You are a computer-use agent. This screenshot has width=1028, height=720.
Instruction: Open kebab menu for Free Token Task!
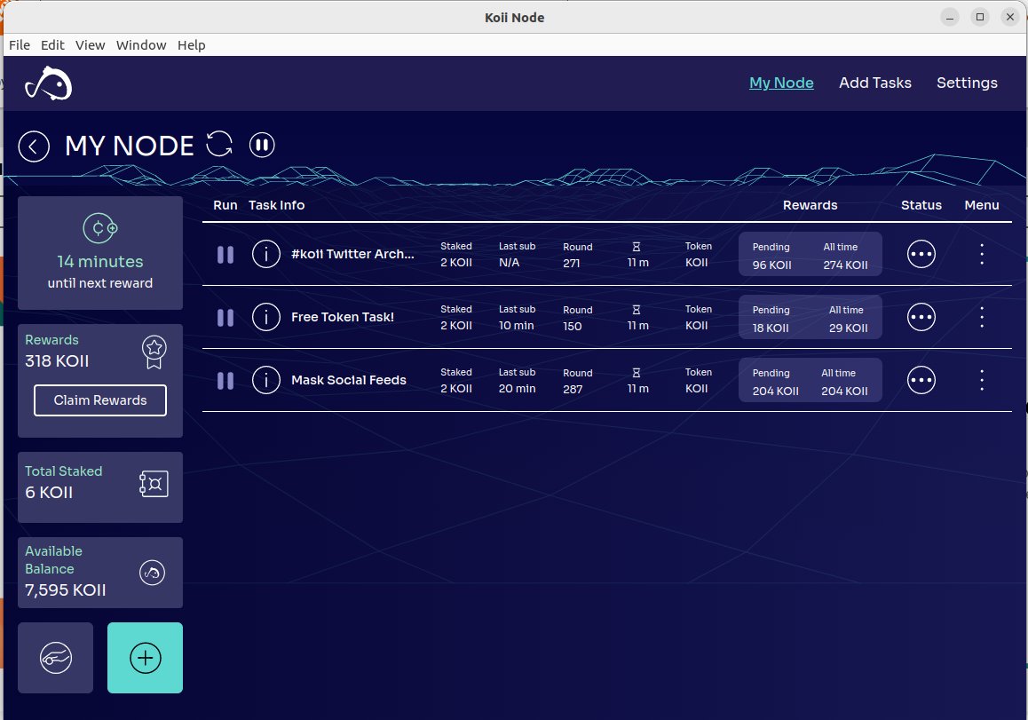point(982,317)
